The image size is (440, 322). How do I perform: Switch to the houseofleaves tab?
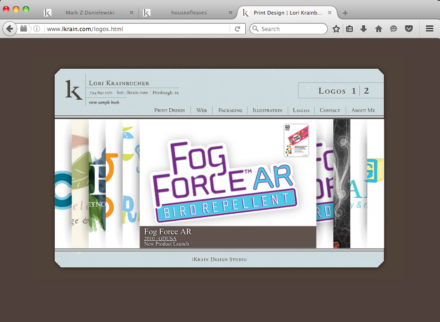click(189, 13)
